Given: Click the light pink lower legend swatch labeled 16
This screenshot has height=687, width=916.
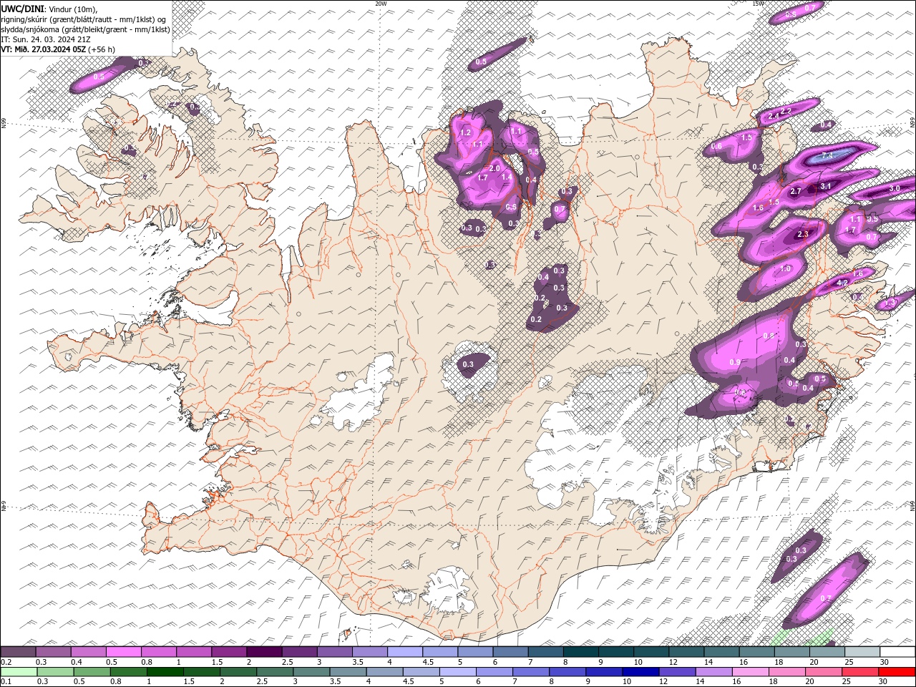Looking at the screenshot, I should point(750,671).
